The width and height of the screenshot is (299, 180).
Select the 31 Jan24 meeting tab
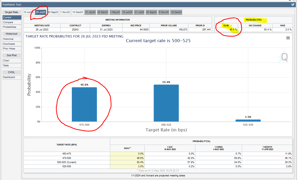click(x=90, y=12)
